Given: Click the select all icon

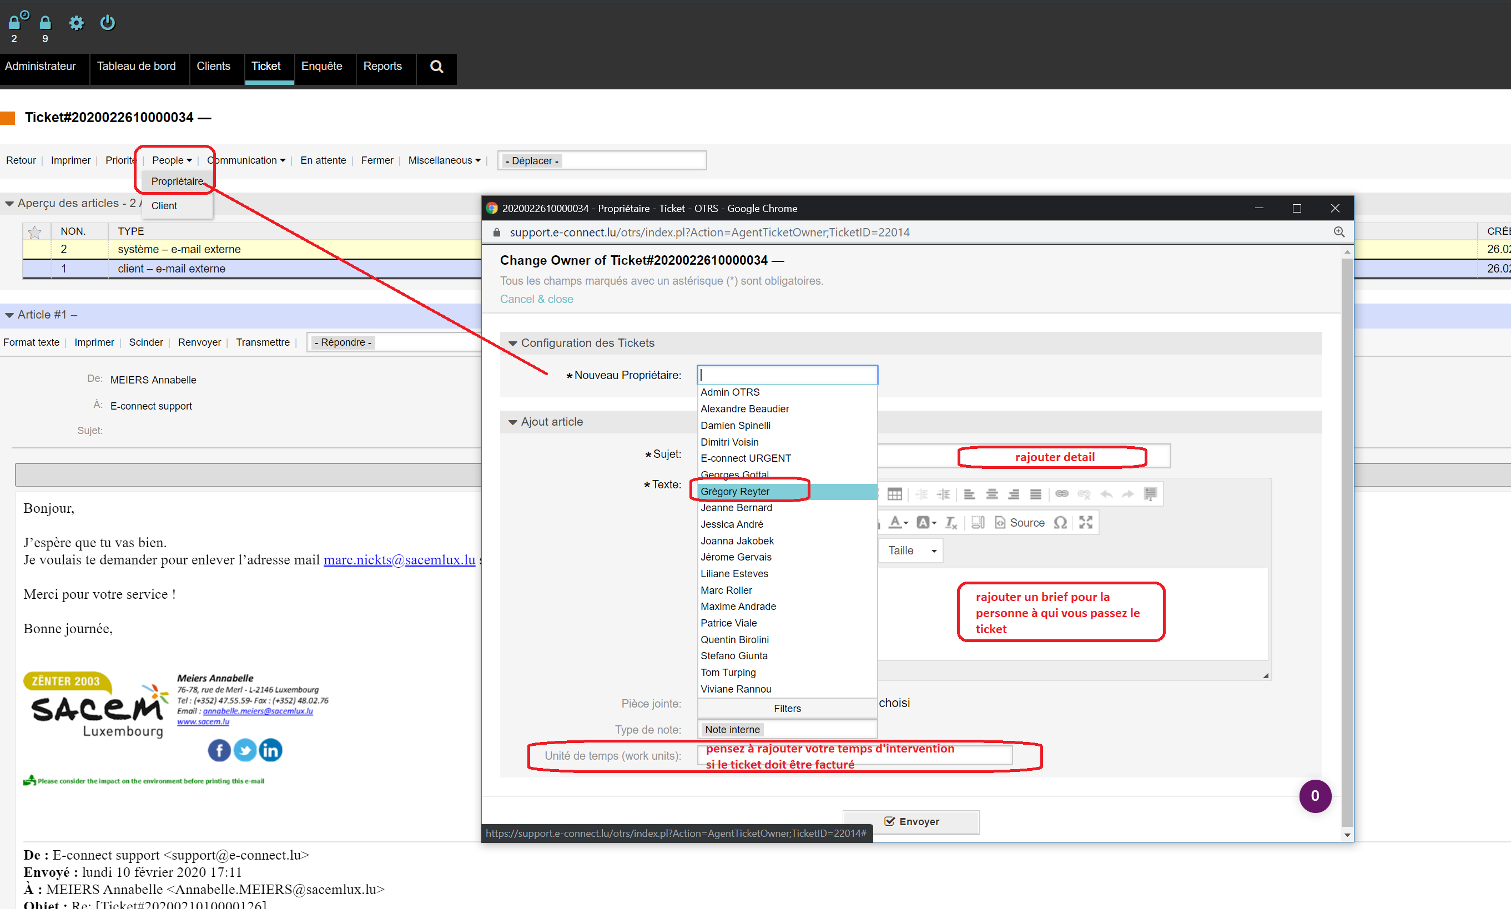Looking at the screenshot, I should (978, 523).
